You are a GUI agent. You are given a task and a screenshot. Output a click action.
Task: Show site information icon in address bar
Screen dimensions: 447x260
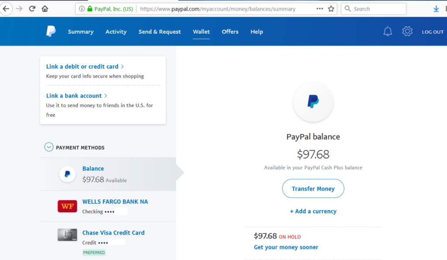point(82,9)
